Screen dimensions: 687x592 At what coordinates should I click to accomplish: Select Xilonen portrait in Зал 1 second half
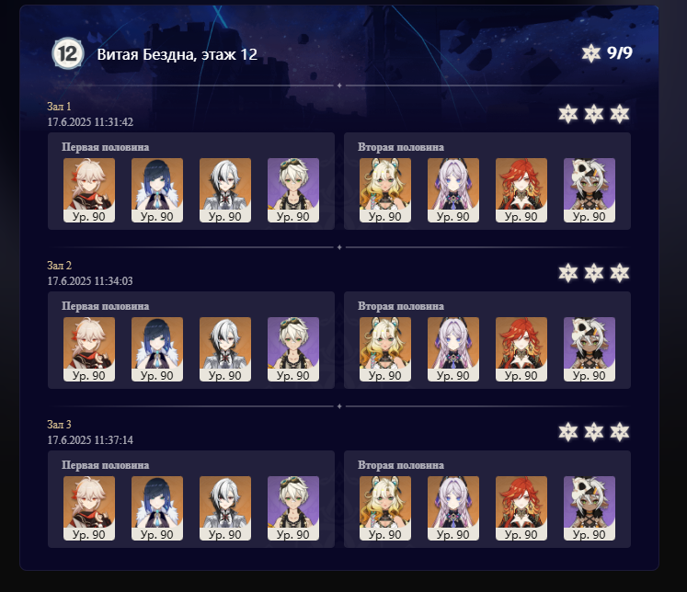(x=385, y=190)
